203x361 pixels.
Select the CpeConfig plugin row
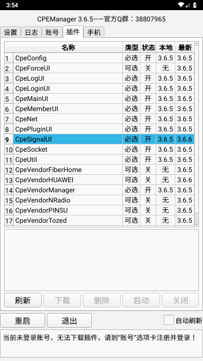[x=99, y=58]
